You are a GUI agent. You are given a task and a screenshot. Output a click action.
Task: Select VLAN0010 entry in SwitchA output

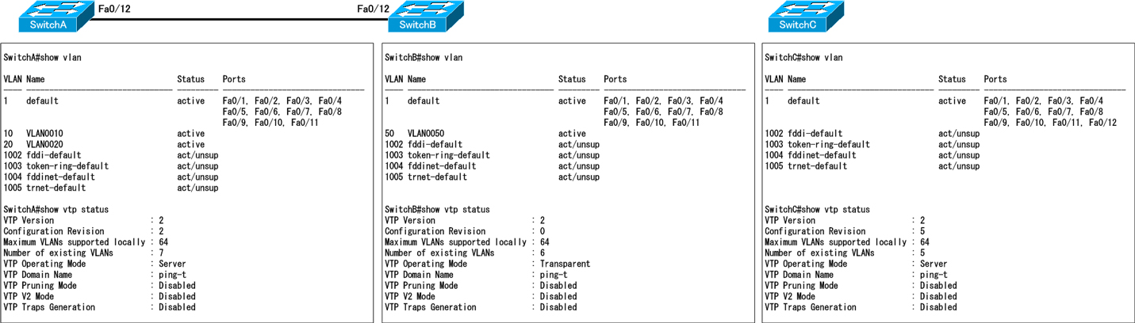(x=44, y=134)
